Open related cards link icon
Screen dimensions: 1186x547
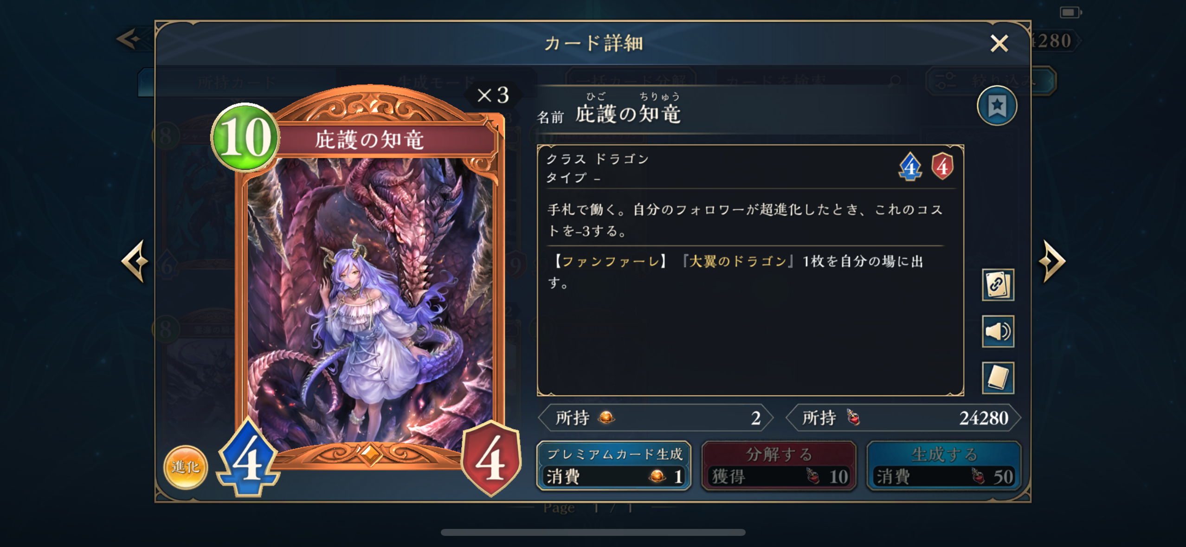pos(998,284)
